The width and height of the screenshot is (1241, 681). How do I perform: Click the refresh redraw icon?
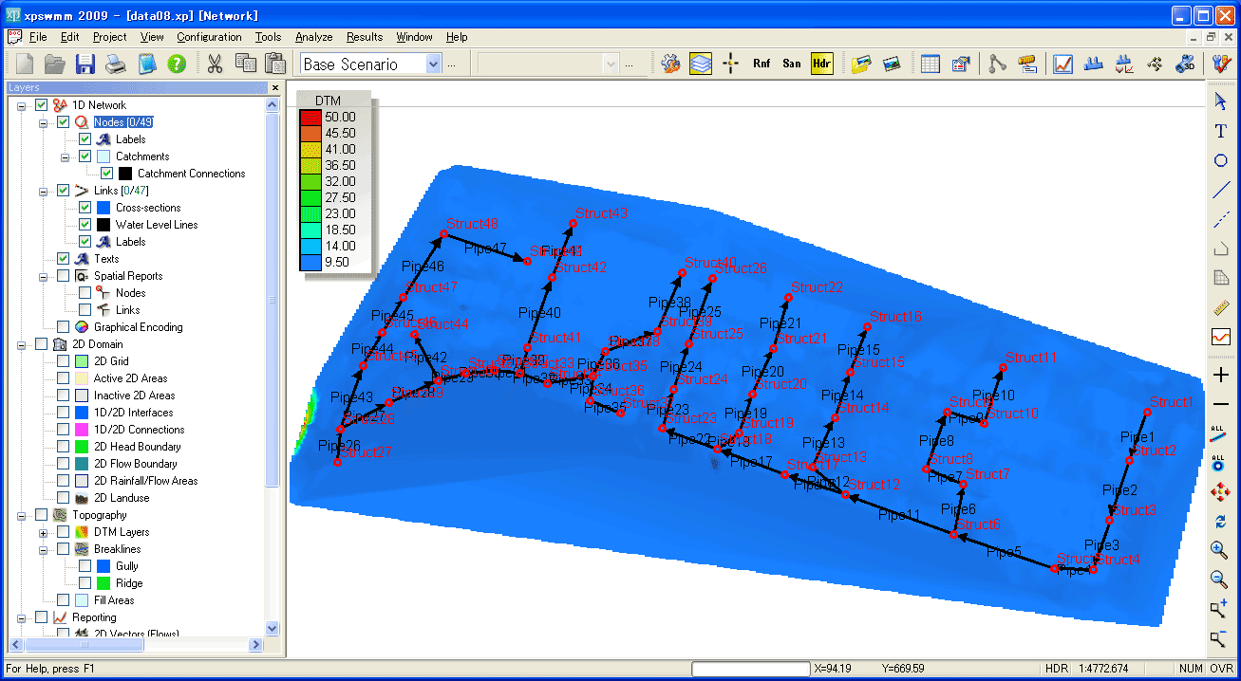point(1221,521)
